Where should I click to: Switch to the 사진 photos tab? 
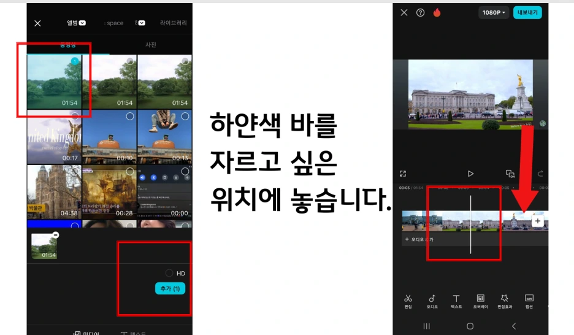pos(151,45)
